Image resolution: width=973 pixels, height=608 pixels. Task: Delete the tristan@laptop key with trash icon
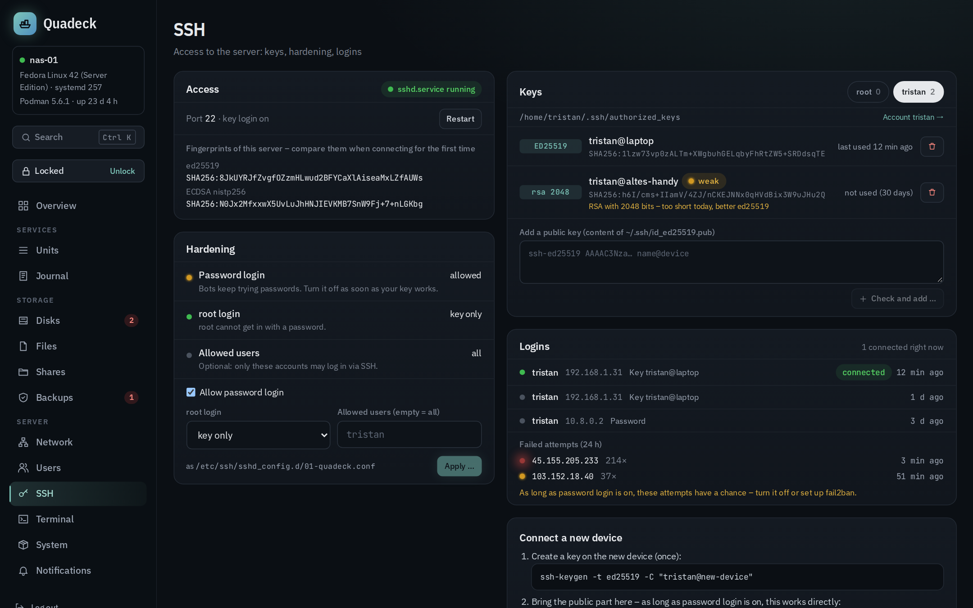(932, 146)
